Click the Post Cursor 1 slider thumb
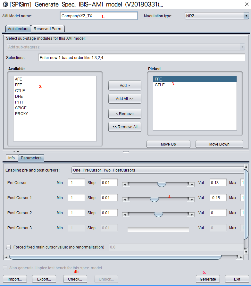 (x=155, y=199)
